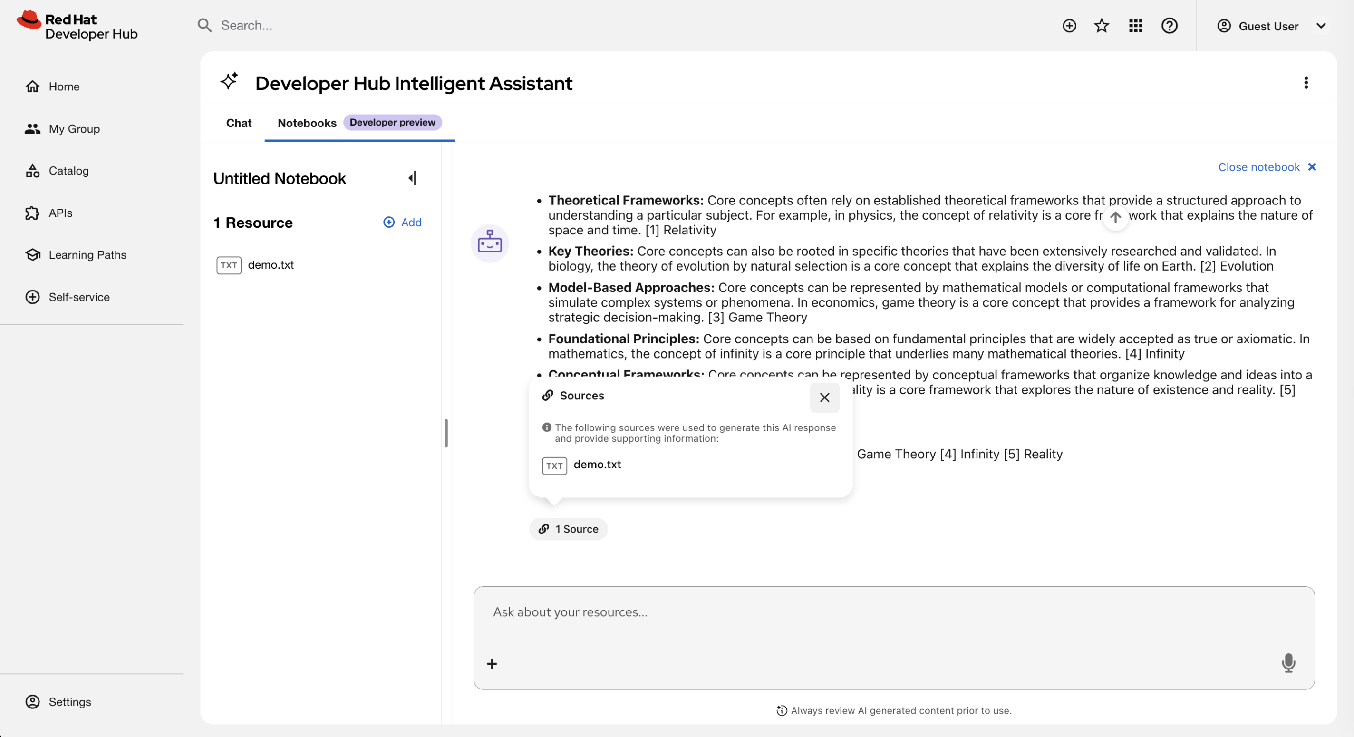This screenshot has width=1354, height=737.
Task: Click the up-arrow scroll-to-top button
Action: click(1115, 217)
